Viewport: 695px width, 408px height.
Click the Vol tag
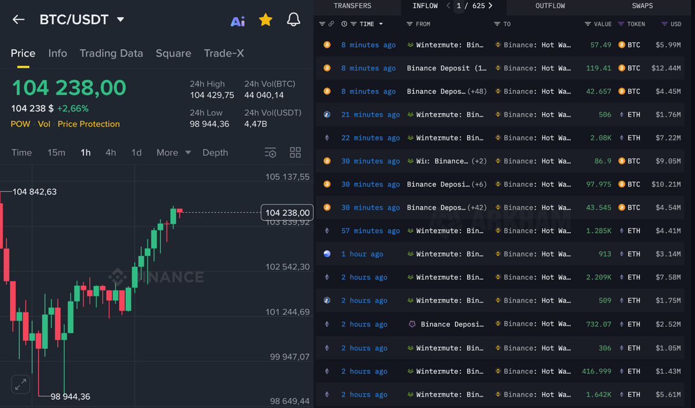point(44,124)
